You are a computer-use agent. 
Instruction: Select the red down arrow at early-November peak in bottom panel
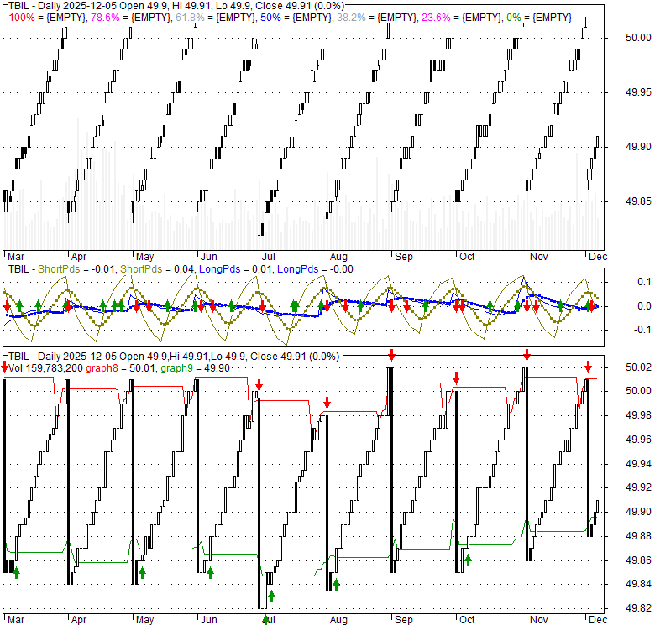coord(527,356)
